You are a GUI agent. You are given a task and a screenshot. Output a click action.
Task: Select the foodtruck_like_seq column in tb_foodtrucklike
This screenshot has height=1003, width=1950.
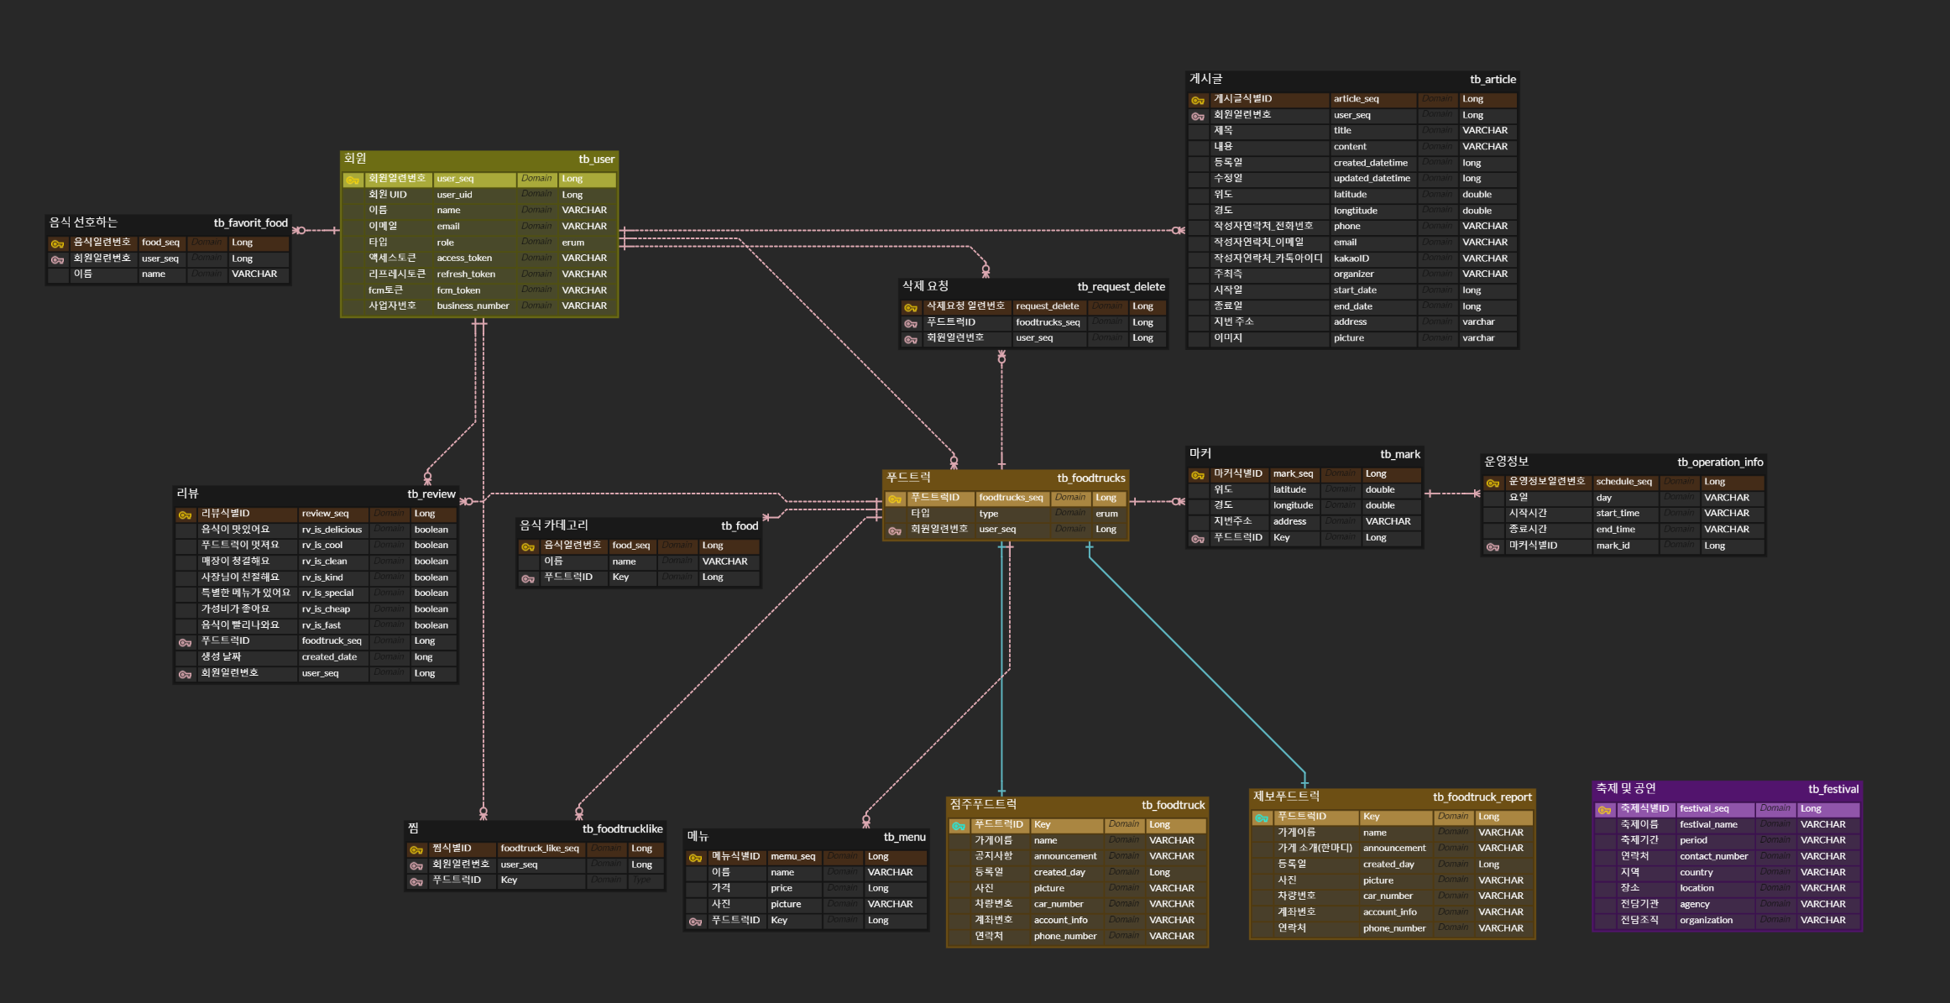click(539, 849)
